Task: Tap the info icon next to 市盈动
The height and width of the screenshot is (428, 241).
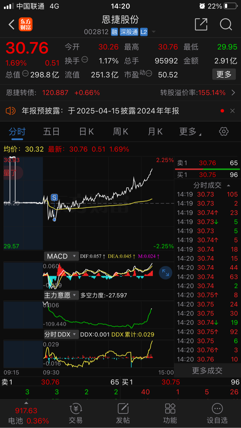Action: pyautogui.click(x=149, y=74)
